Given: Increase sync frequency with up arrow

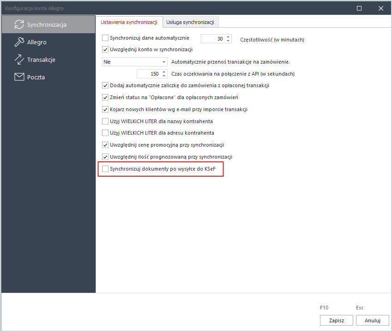Looking at the screenshot, I should [x=228, y=37].
